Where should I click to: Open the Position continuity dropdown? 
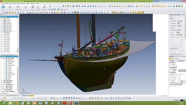(x=181, y=26)
